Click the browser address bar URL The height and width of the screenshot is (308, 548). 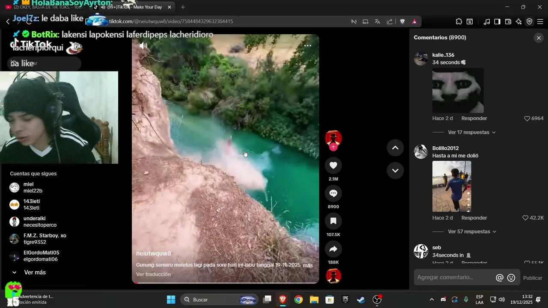[x=171, y=21]
